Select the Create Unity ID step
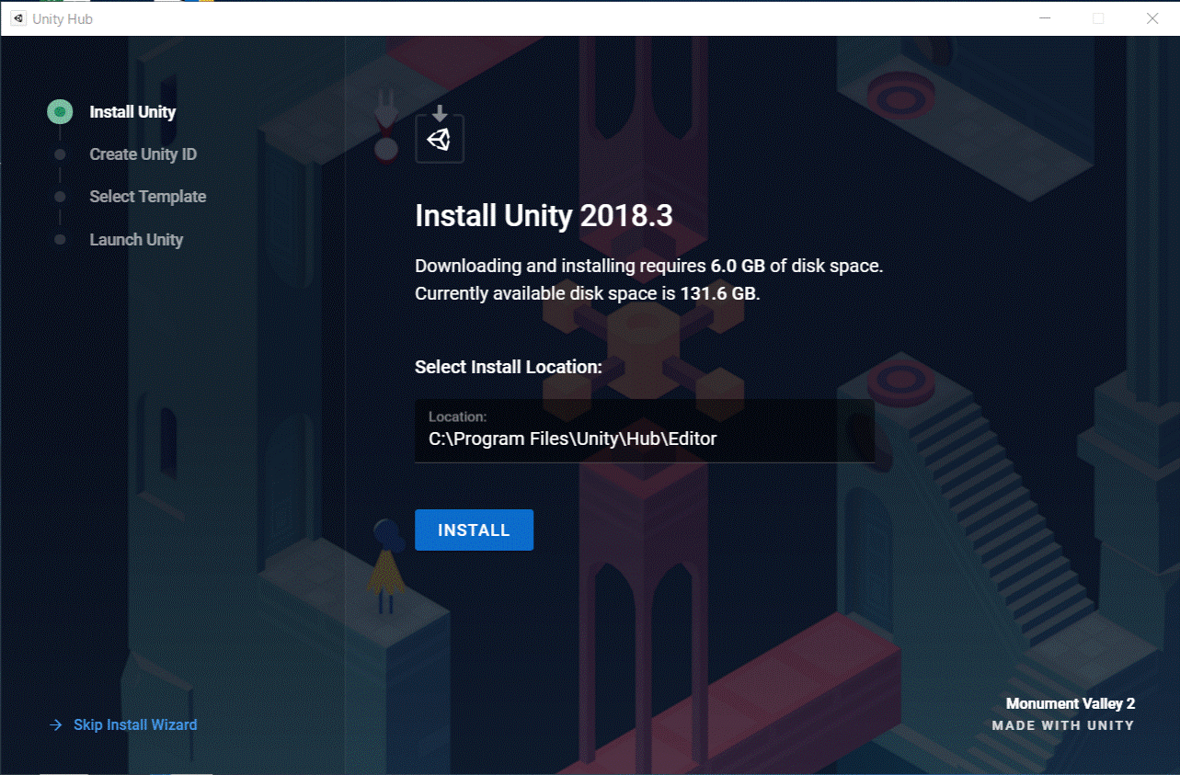The height and width of the screenshot is (775, 1180). pyautogui.click(x=143, y=154)
